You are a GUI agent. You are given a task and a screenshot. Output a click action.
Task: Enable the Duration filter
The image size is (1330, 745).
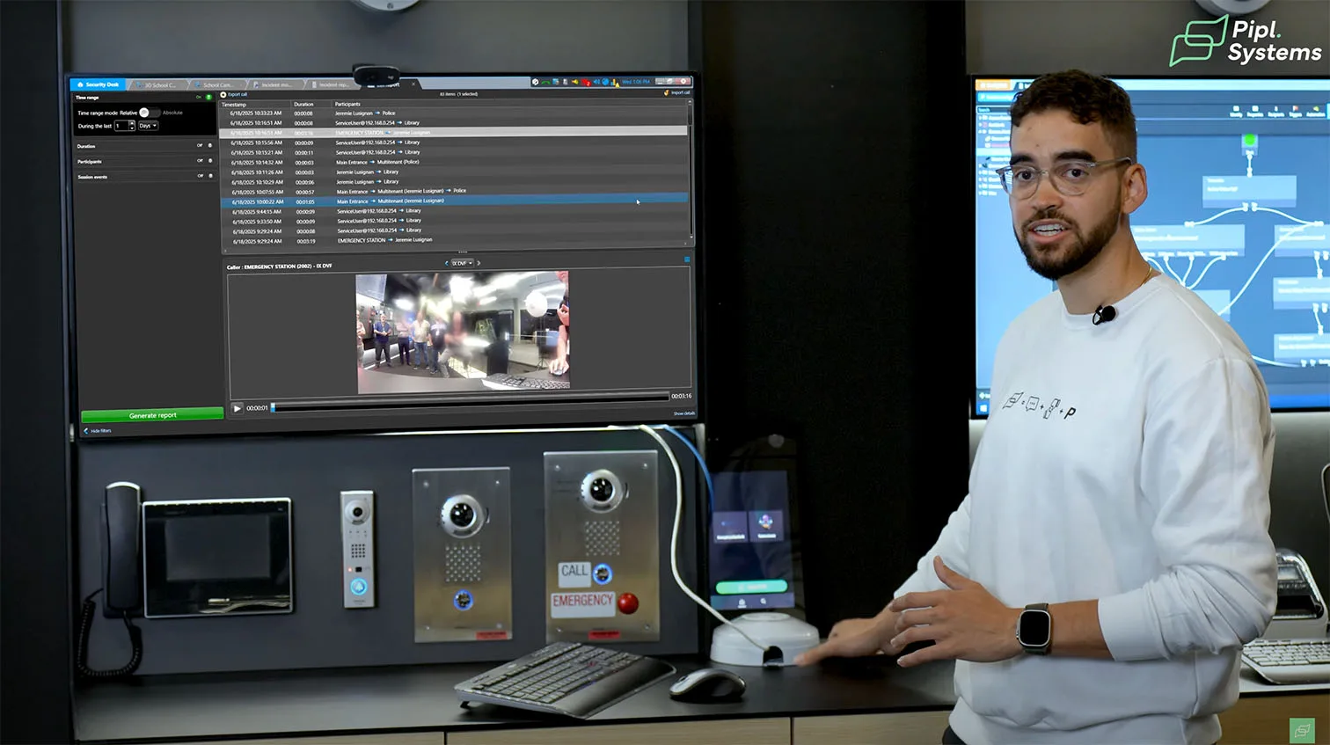pyautogui.click(x=210, y=145)
